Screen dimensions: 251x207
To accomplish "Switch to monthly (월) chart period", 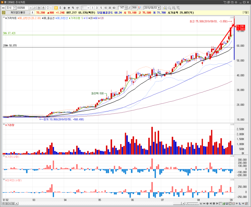I will pyautogui.click(x=64, y=8).
